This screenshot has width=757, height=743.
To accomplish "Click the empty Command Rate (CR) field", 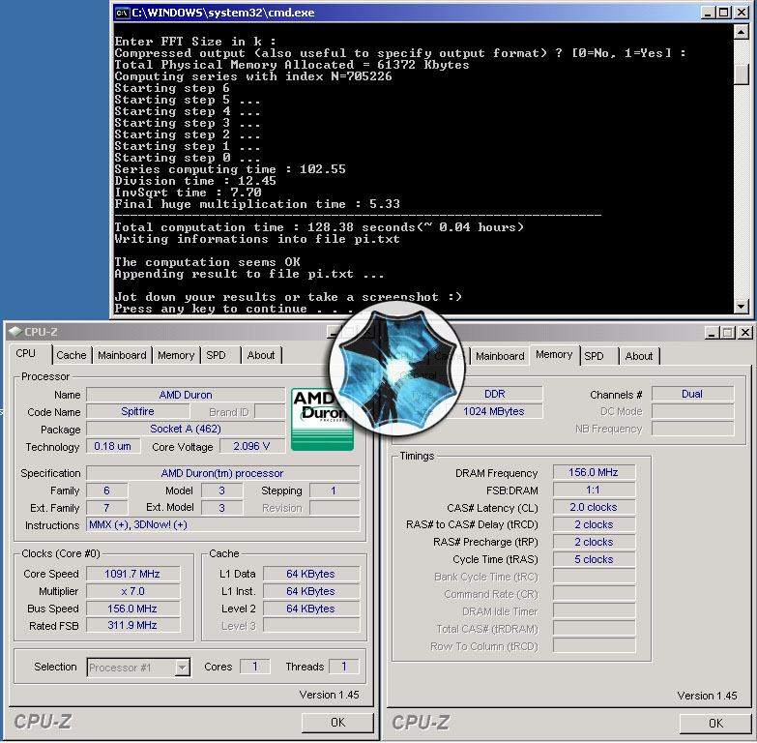I will click(594, 594).
